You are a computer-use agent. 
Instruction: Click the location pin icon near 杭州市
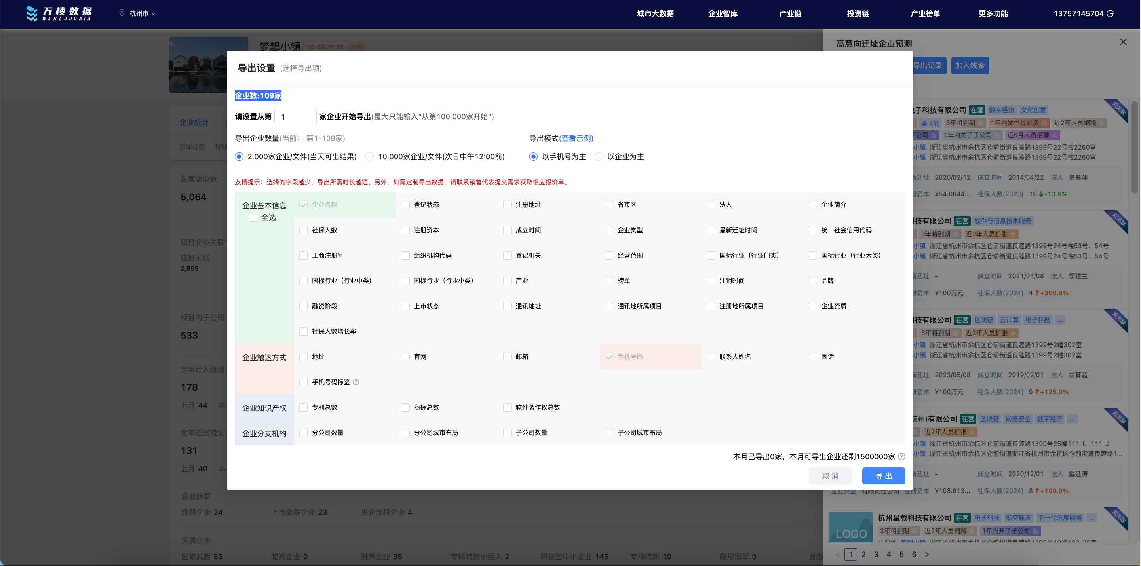122,13
